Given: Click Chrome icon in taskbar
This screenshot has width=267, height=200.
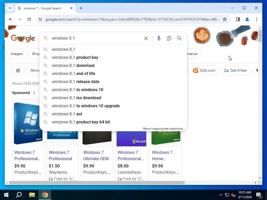Looking at the screenshot, I should pyautogui.click(x=45, y=195).
